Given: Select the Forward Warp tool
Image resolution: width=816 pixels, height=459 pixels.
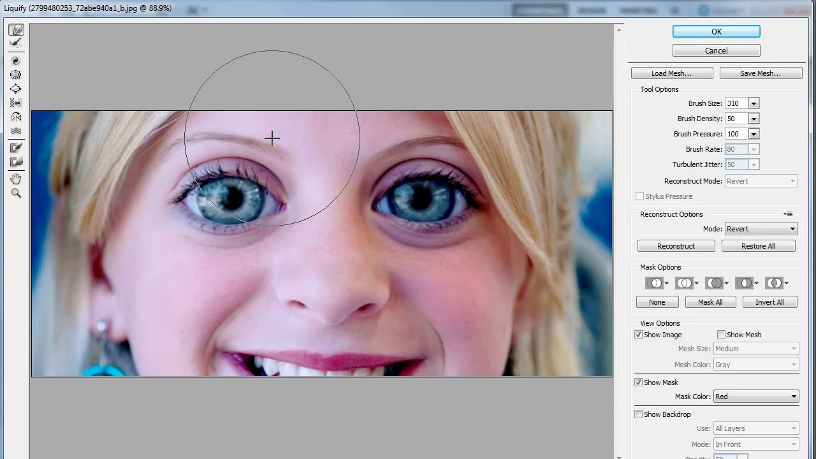Looking at the screenshot, I should coord(17,30).
